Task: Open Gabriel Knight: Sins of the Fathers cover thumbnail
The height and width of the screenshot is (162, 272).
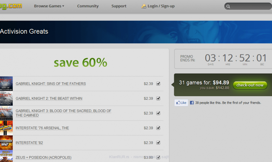Action: click(6, 84)
